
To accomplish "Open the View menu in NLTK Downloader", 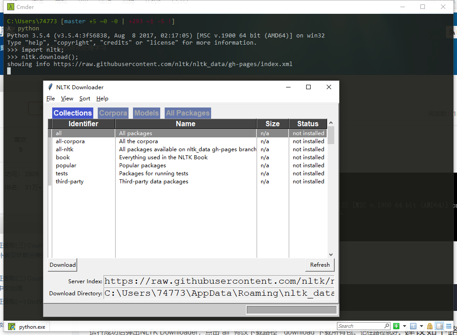I will pos(67,99).
